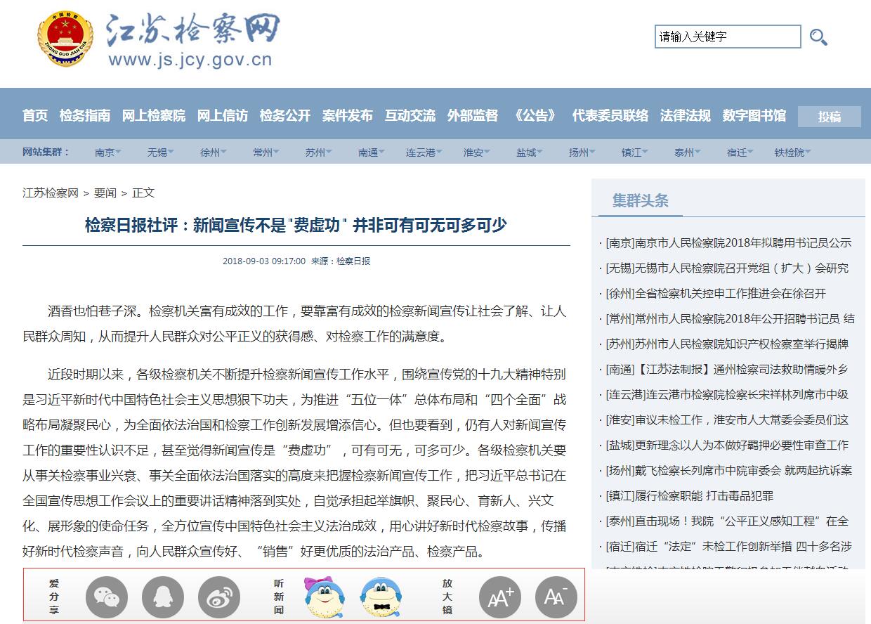Image resolution: width=871 pixels, height=624 pixels.
Task: Open 直击现场 公平正义感知工程 headline
Action: click(727, 521)
